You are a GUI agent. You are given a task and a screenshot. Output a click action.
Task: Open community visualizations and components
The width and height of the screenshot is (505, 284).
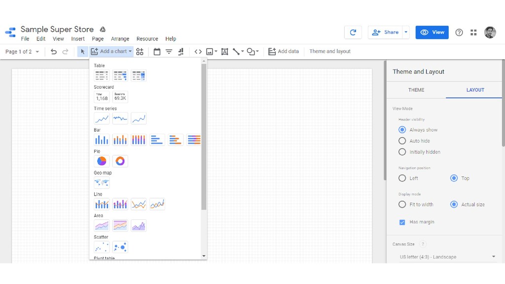point(140,51)
